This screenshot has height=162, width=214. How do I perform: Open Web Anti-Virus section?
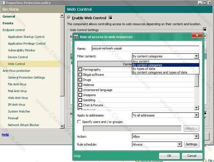pyautogui.click(x=18, y=98)
